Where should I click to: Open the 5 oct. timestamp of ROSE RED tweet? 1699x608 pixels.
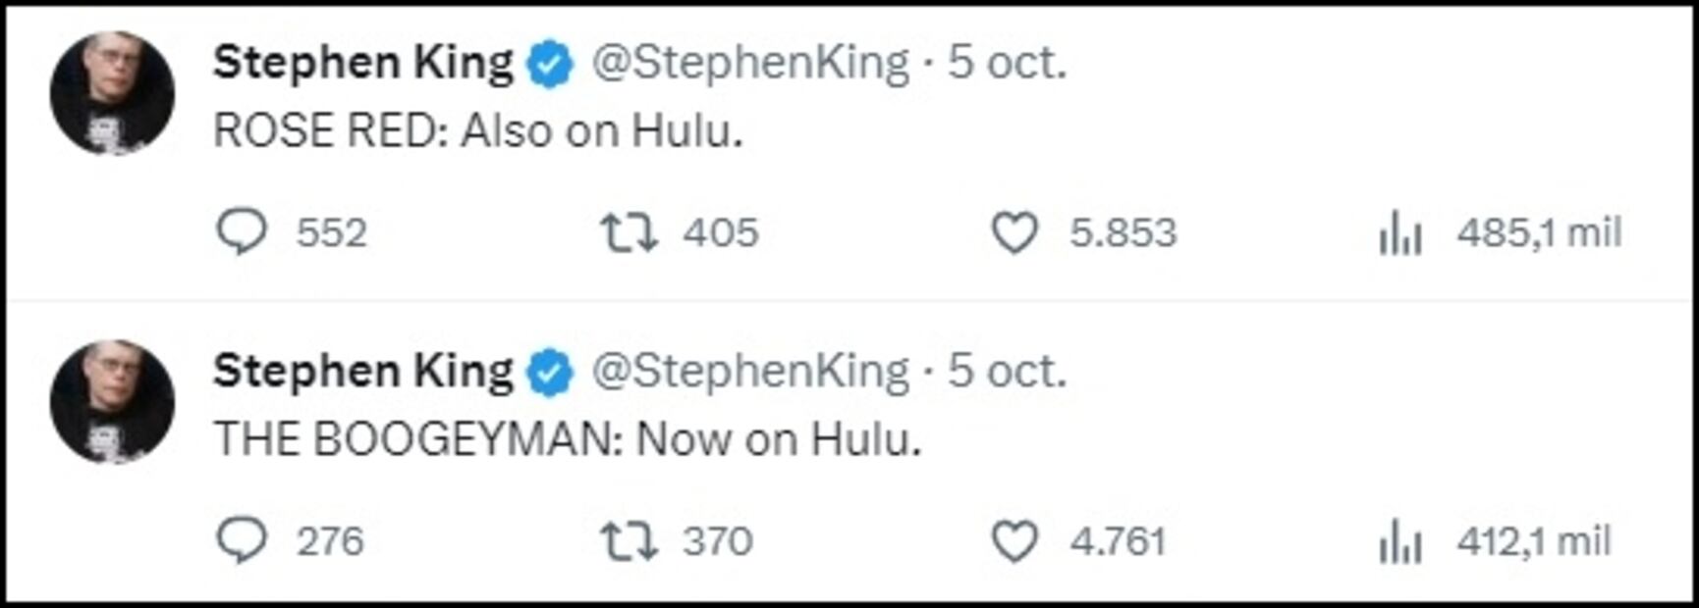[x=1007, y=64]
